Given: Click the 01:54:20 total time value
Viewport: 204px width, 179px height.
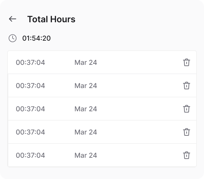Looking at the screenshot, I should 36,38.
